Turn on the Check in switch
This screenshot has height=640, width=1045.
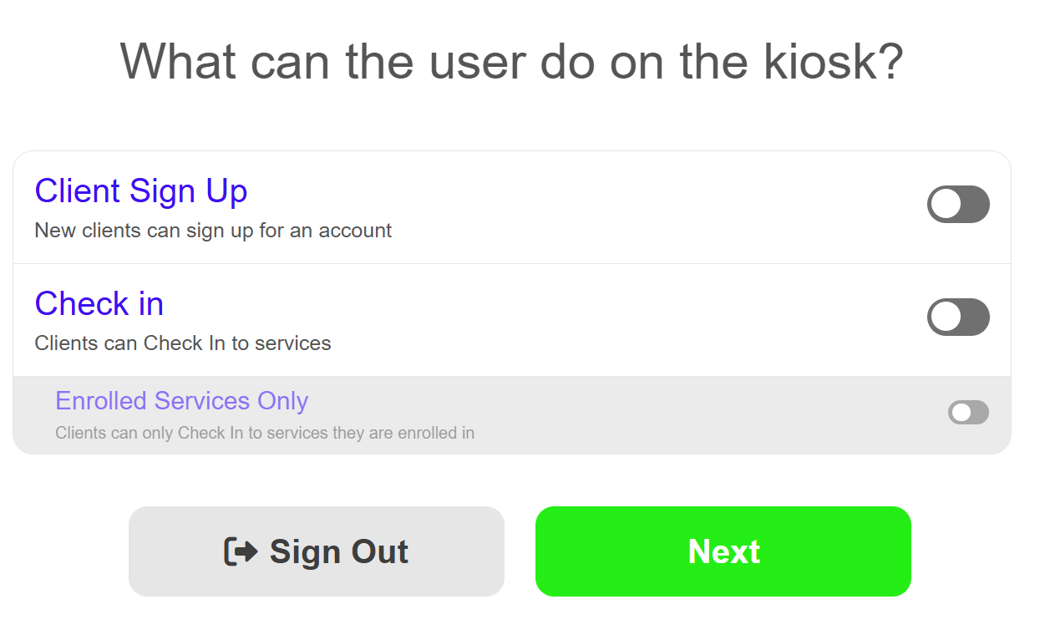coord(958,317)
